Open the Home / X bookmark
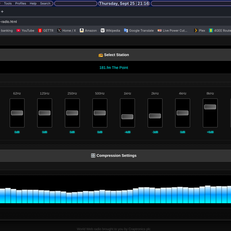 click(67, 30)
